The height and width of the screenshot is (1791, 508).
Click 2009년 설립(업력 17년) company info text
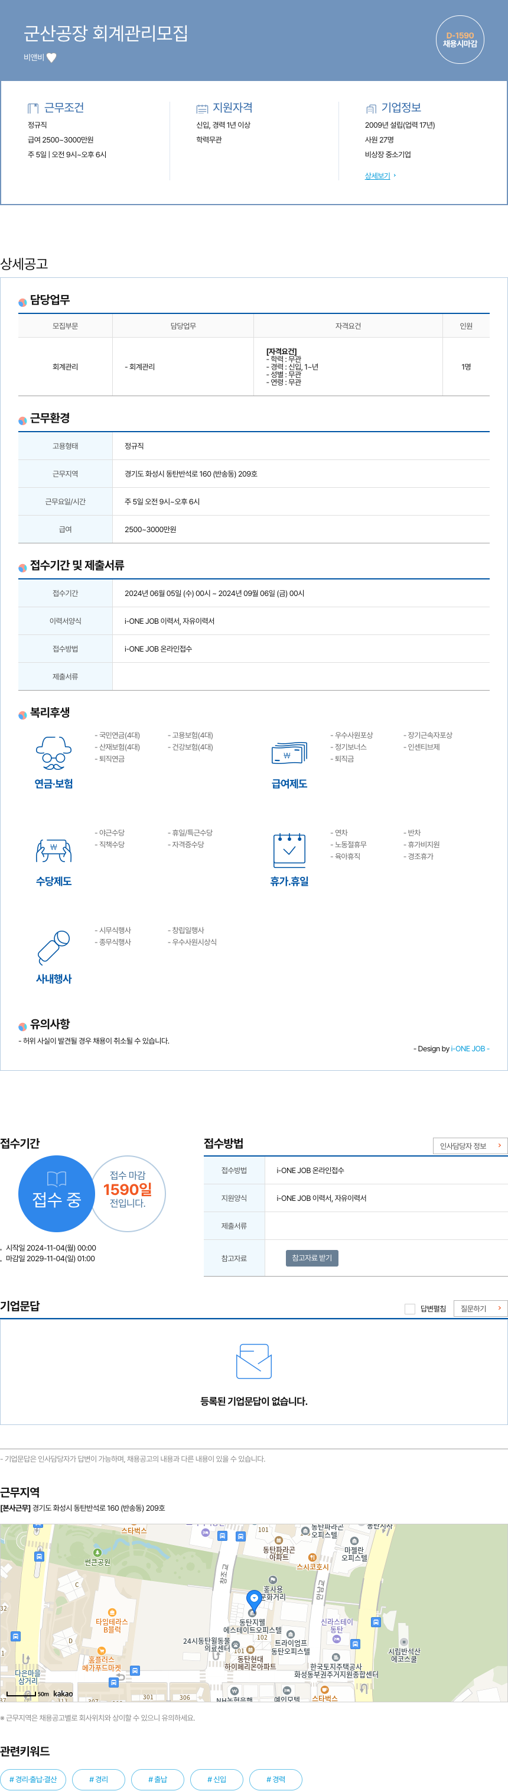click(x=399, y=125)
